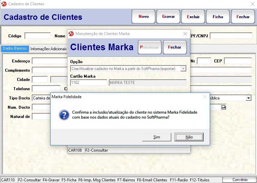Click F8-Email Clientes text in status bar
The image size is (257, 183).
click(x=152, y=180)
